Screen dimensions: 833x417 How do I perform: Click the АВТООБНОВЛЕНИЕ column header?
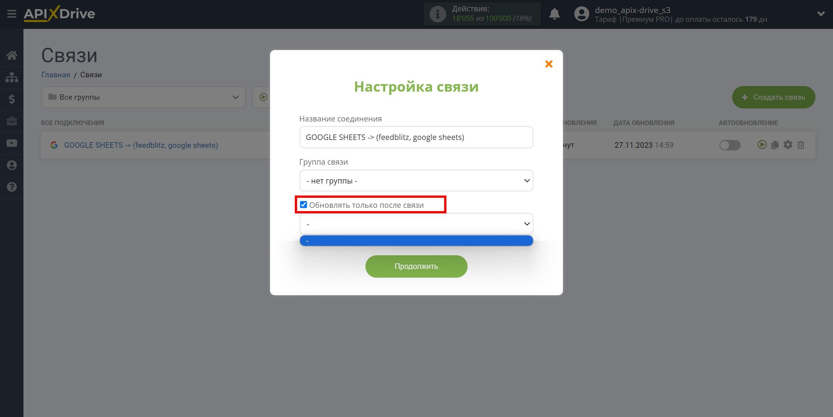[x=748, y=123]
